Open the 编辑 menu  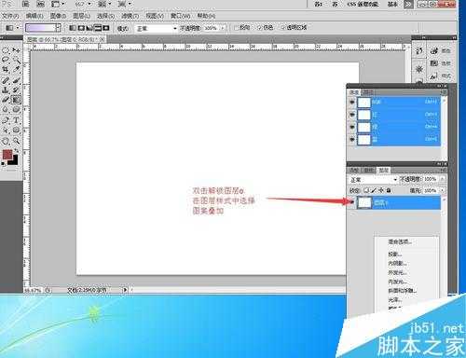34,16
